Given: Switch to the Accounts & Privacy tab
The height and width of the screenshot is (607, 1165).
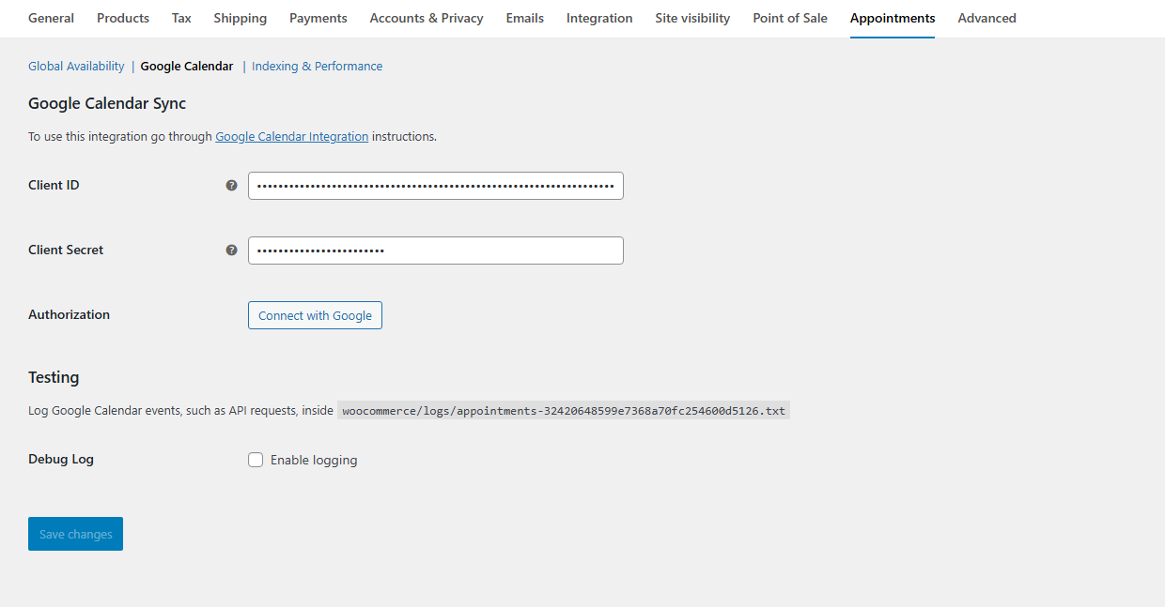Looking at the screenshot, I should coord(426,18).
